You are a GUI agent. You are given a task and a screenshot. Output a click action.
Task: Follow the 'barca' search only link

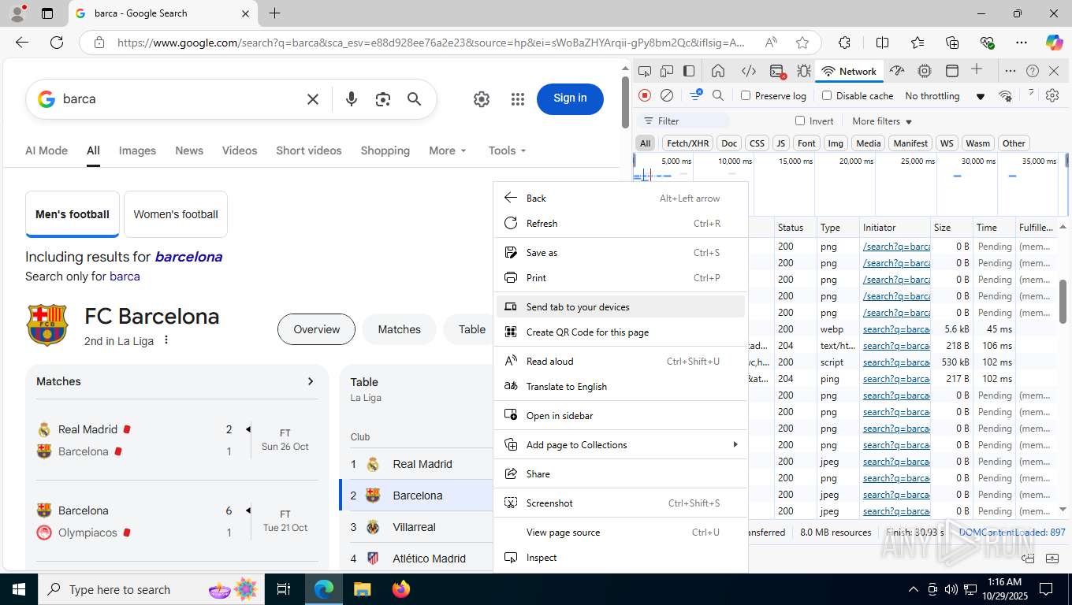pyautogui.click(x=125, y=277)
